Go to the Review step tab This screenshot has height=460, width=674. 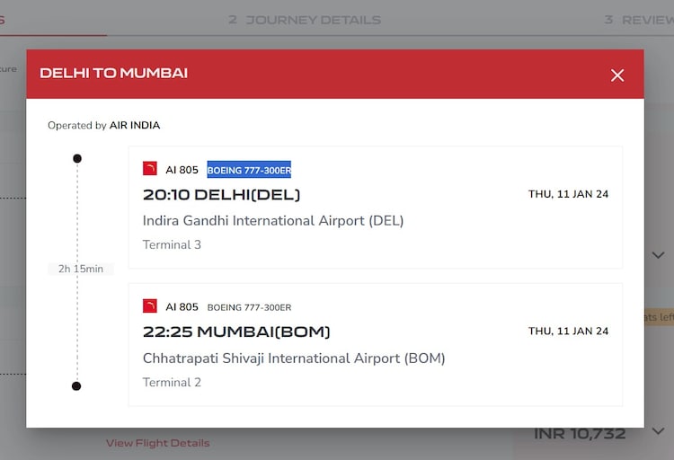click(638, 19)
